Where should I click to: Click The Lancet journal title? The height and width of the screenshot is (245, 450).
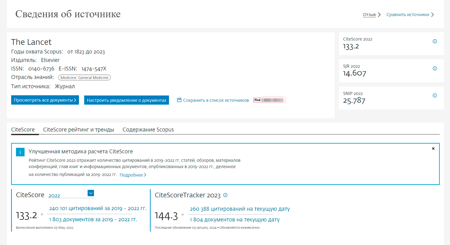click(x=31, y=42)
